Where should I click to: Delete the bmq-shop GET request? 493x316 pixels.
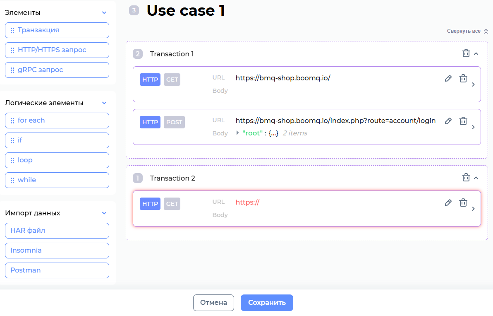463,79
